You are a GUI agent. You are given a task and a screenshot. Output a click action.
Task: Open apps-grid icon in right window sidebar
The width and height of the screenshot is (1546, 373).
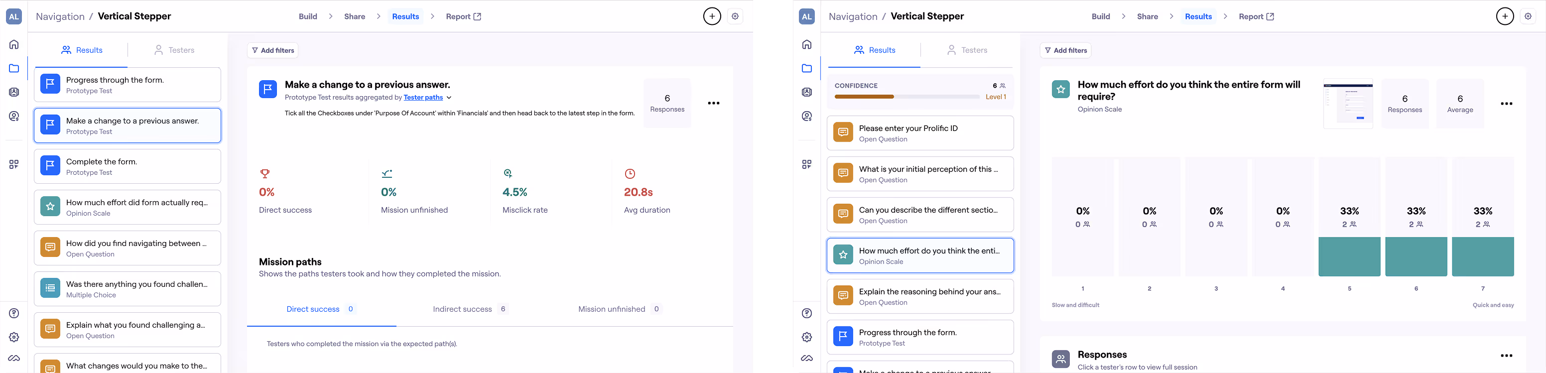point(806,164)
